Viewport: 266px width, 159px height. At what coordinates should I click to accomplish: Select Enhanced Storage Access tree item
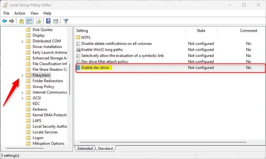(x=49, y=58)
